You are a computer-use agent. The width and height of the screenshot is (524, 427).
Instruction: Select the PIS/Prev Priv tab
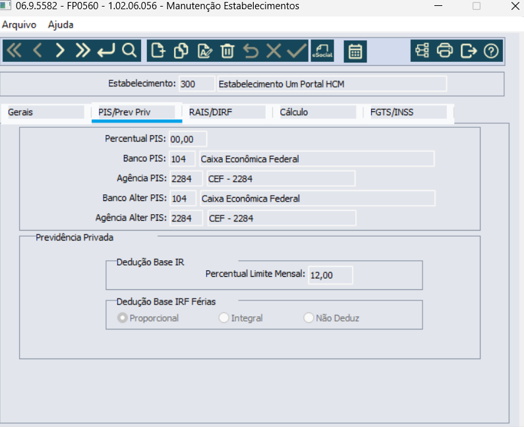click(x=136, y=112)
